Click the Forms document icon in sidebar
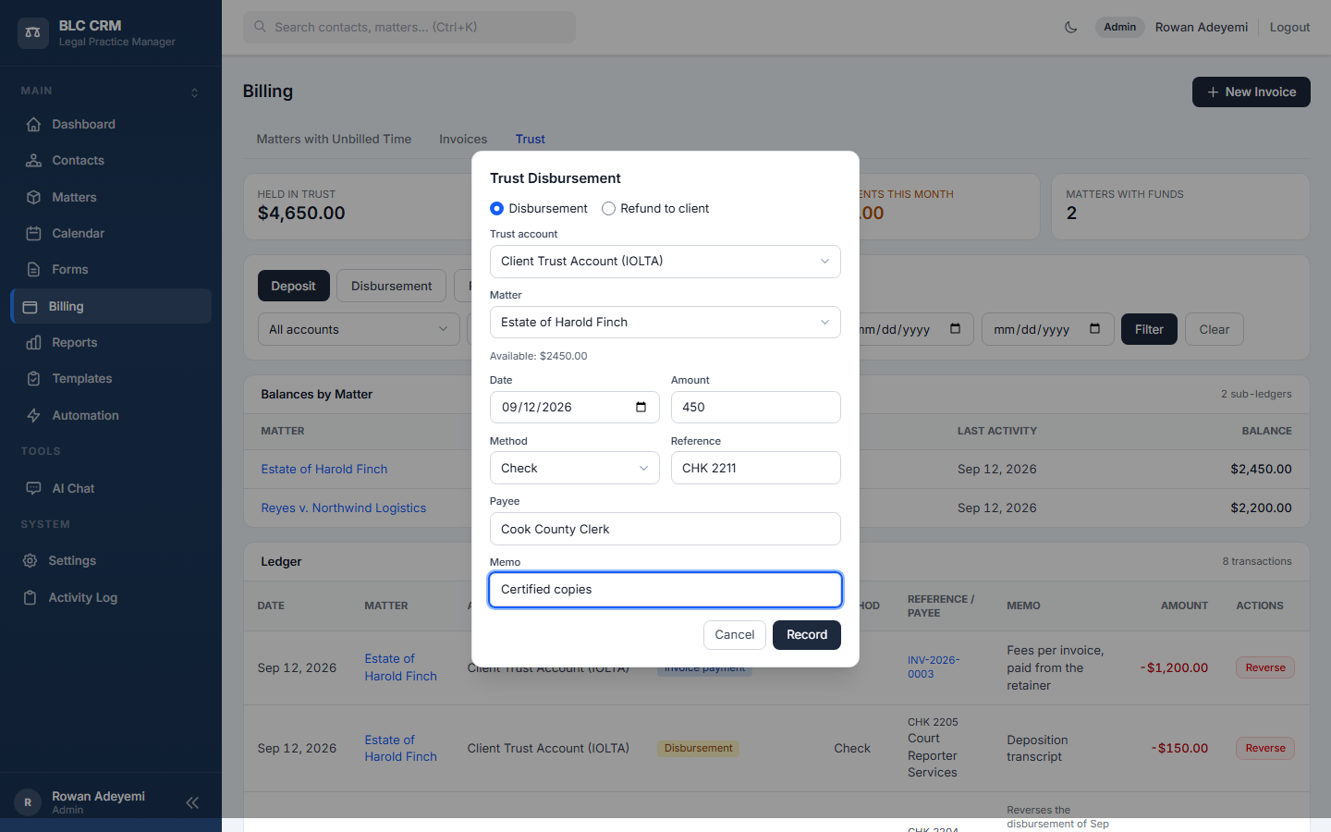This screenshot has height=832, width=1331. (x=33, y=269)
